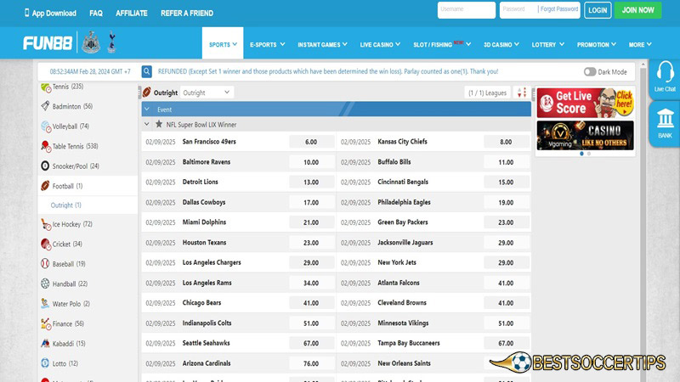Screen dimensions: 680x382
Task: Click the Volleyball sport icon
Action: click(x=46, y=126)
